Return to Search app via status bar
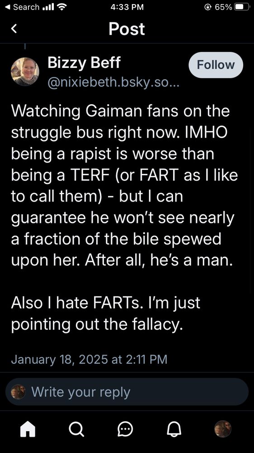Viewport: 254px width, 453px height. click(23, 7)
